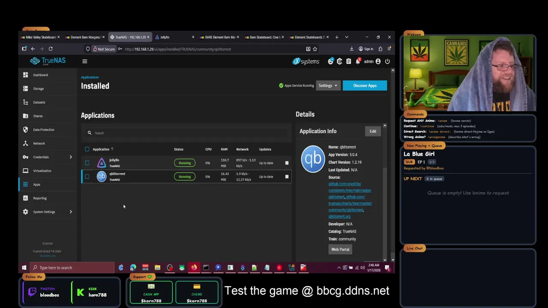The width and height of the screenshot is (548, 308).
Task: Click the Discover Apps button
Action: (x=365, y=86)
